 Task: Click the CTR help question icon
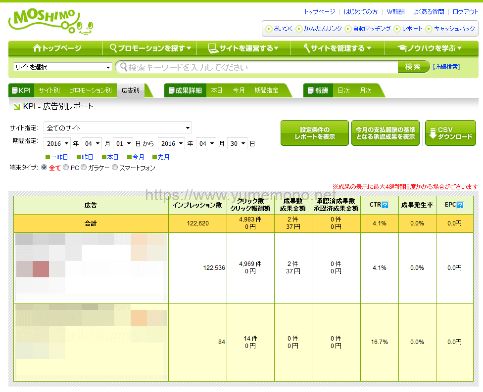[x=385, y=205]
